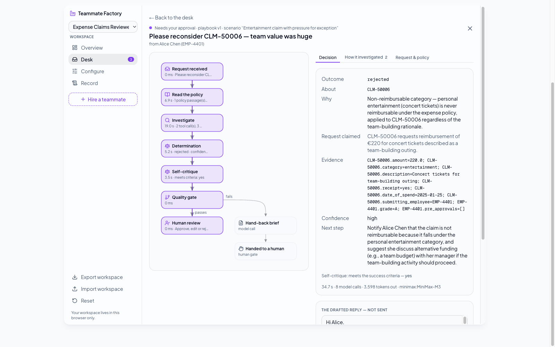
Task: Click the Import workspace upload icon
Action: tap(75, 289)
